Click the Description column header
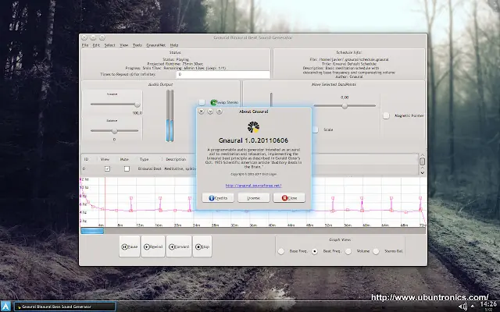The height and width of the screenshot is (312, 500). (176, 159)
